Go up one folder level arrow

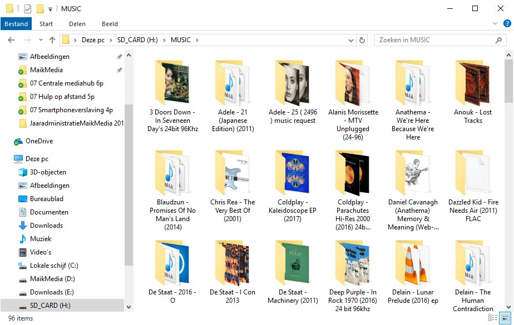pos(52,40)
